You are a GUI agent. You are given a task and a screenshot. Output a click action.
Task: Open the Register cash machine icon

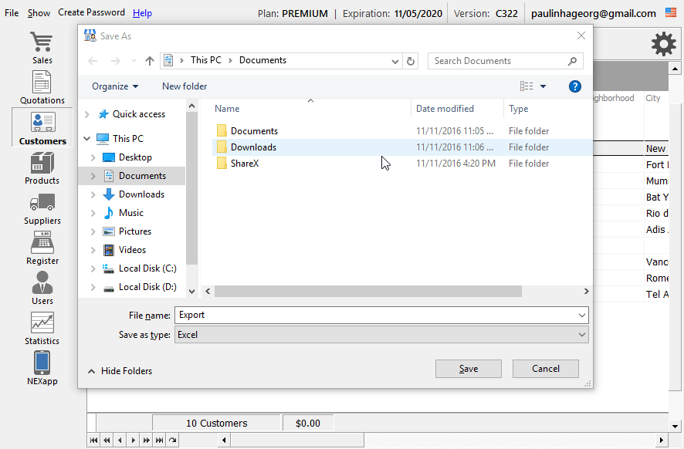point(42,244)
